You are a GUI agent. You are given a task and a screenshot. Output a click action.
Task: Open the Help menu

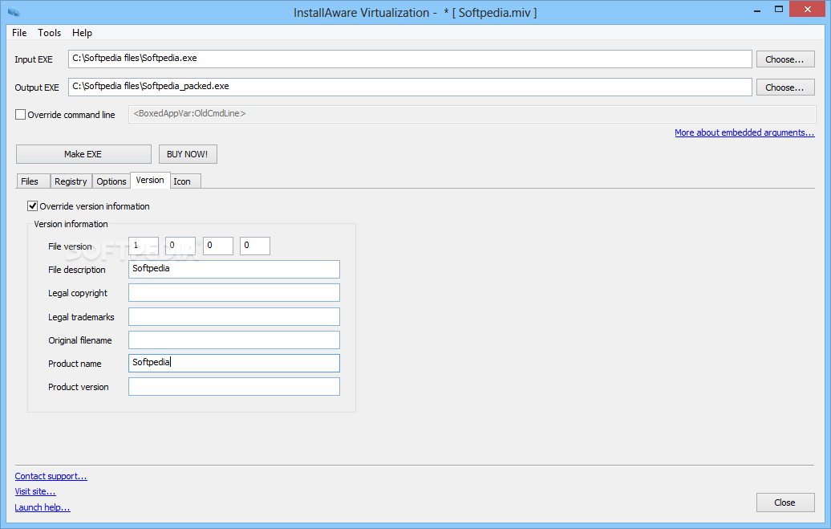82,33
